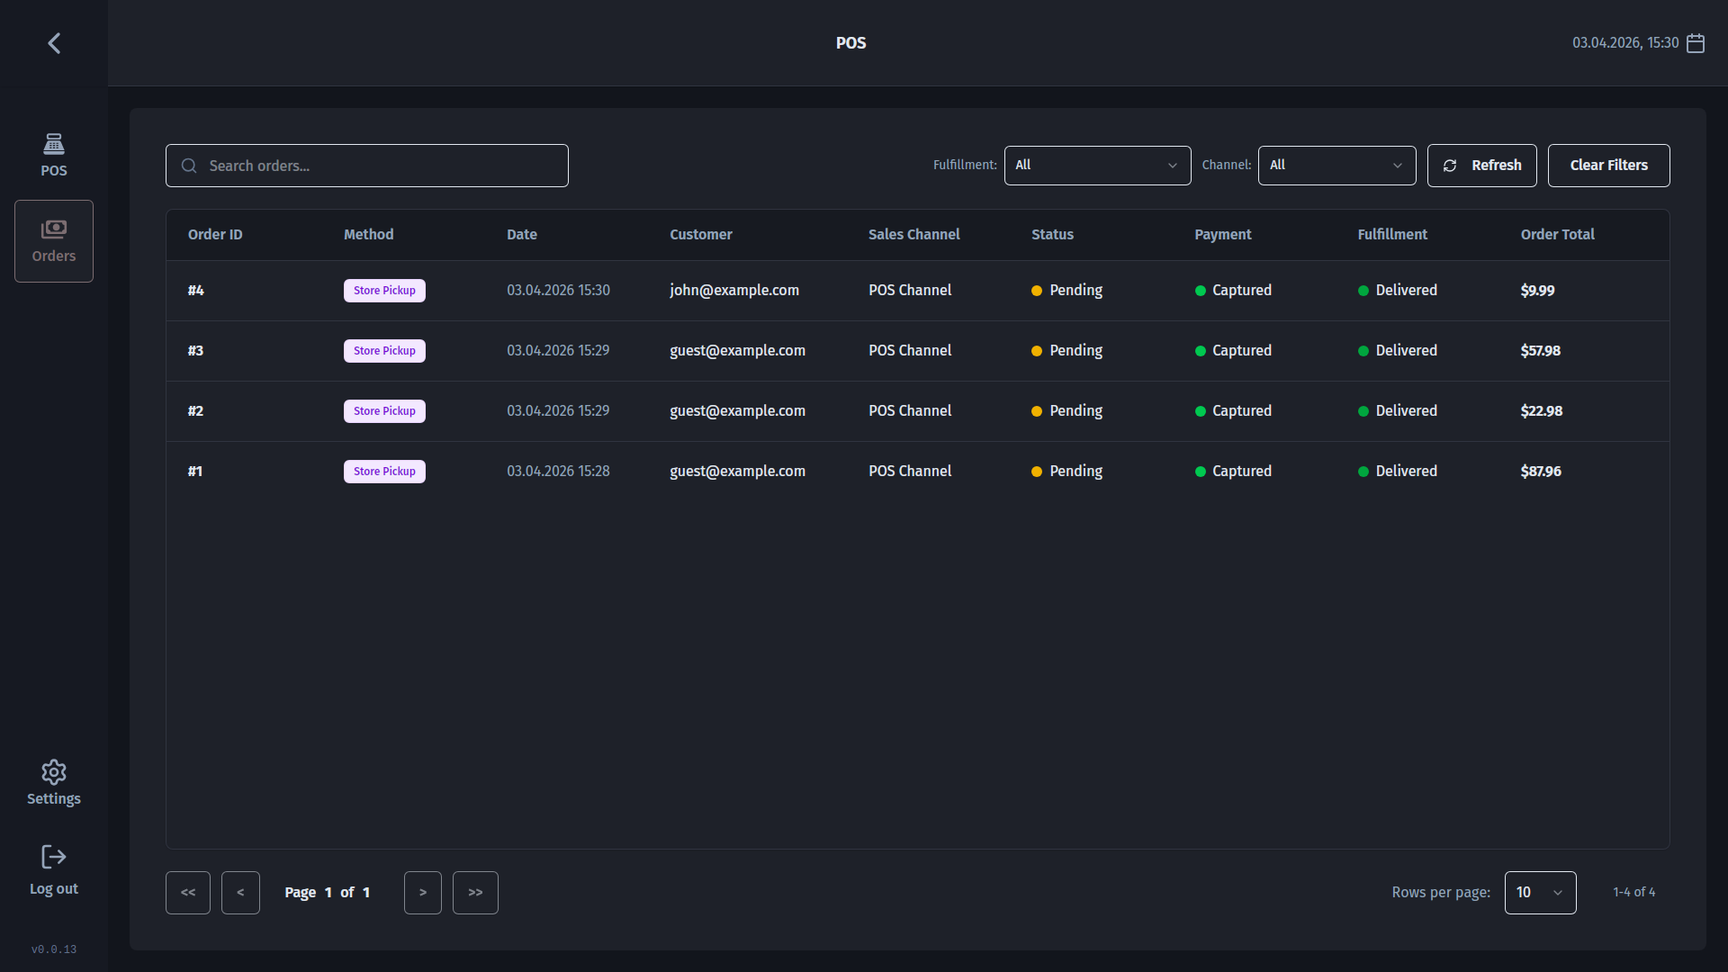Open order #1
This screenshot has width=1728, height=972.
point(918,472)
